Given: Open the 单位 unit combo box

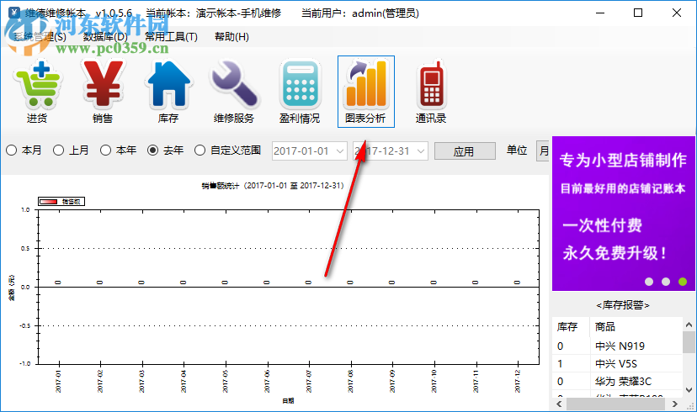Looking at the screenshot, I should click(543, 151).
